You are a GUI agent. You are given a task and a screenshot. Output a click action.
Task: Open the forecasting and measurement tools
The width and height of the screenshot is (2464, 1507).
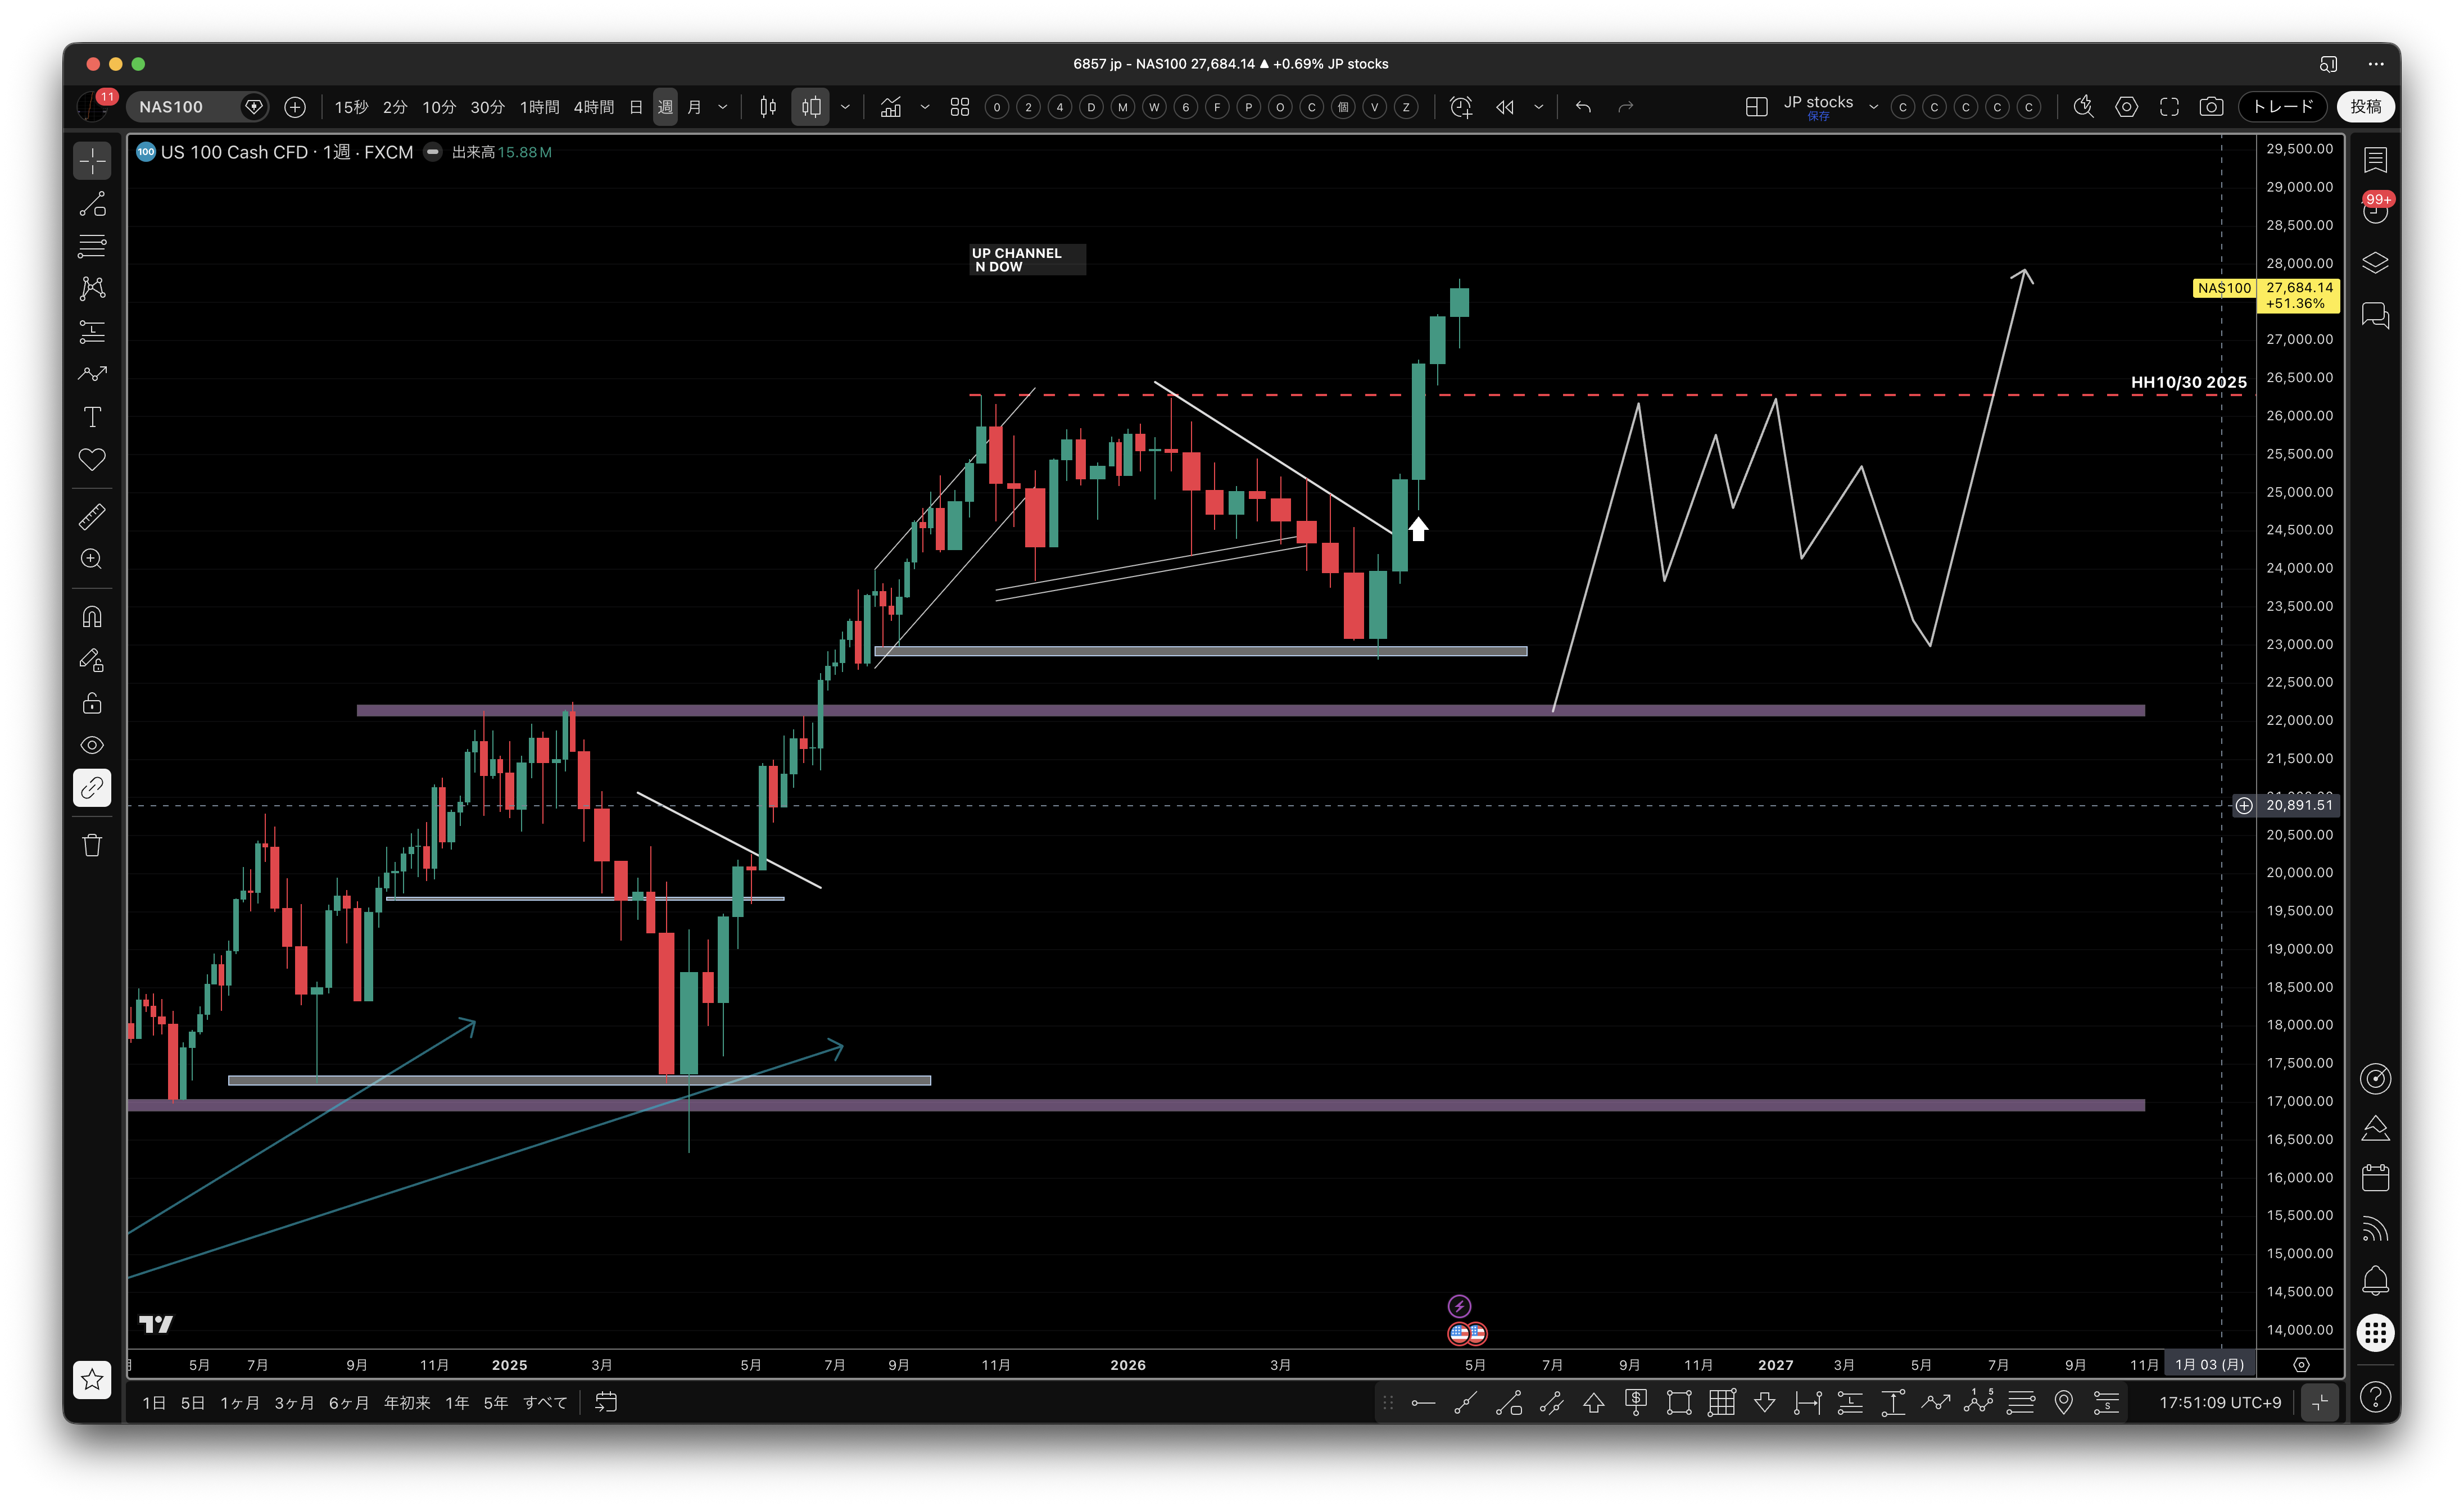click(x=92, y=331)
